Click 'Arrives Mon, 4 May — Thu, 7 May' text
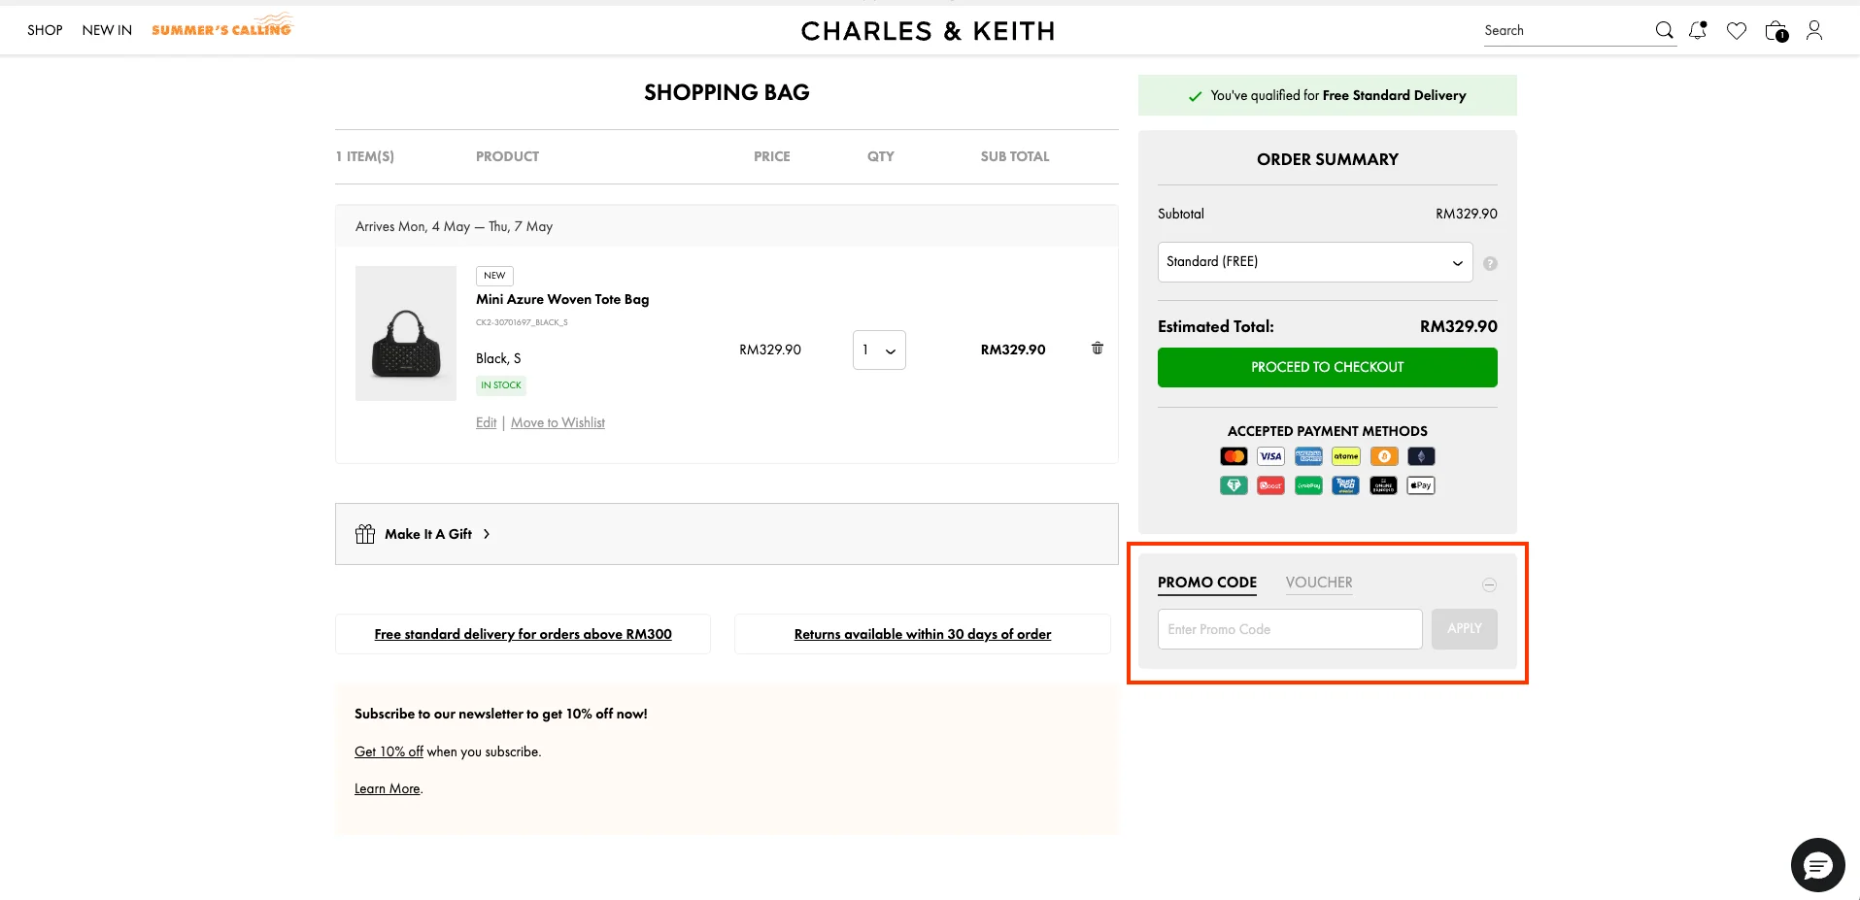 [x=454, y=226]
